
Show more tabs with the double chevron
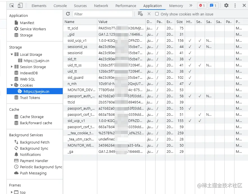(x=191, y=6)
